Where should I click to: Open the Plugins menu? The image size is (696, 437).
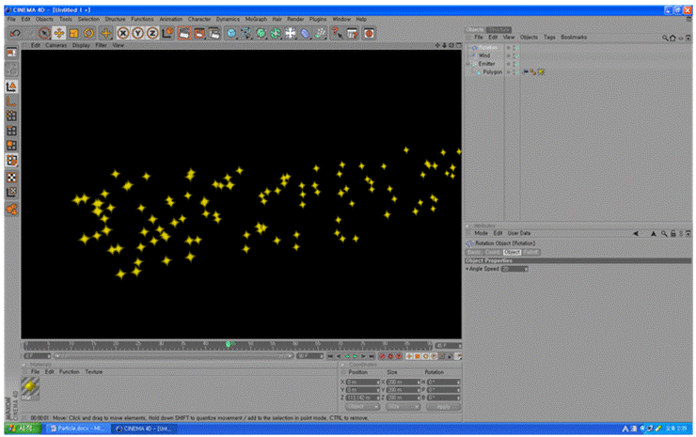(x=318, y=19)
